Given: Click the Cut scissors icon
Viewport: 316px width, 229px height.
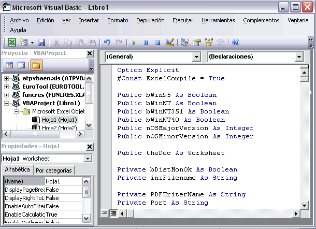Looking at the screenshot, I should point(56,42).
